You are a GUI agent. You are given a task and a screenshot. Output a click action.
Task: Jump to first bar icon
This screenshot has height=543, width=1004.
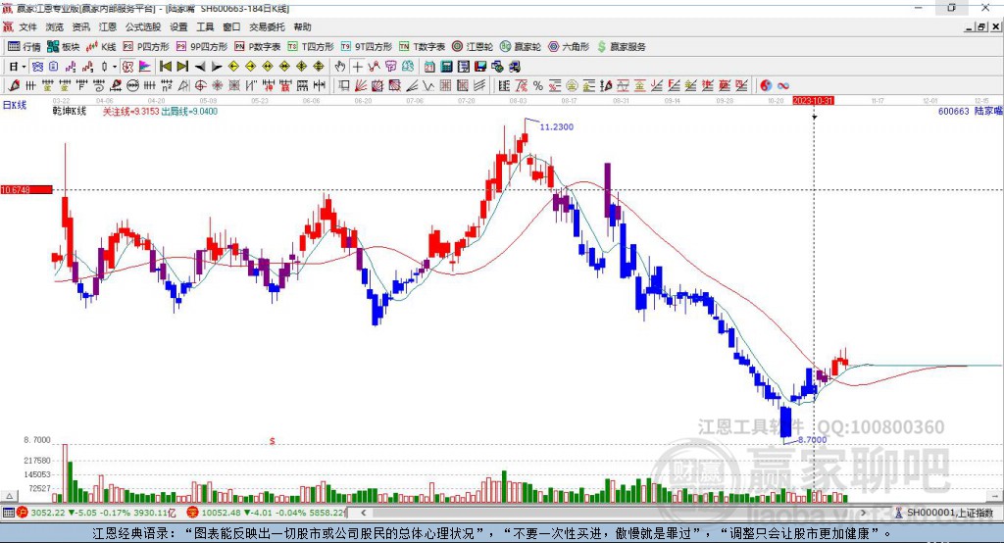(x=165, y=67)
